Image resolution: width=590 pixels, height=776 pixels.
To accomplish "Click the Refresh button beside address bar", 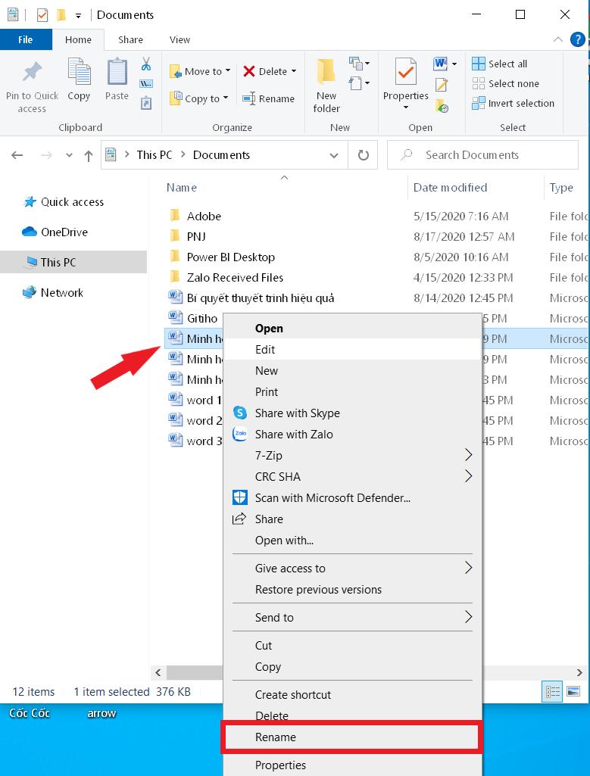I will pos(364,155).
